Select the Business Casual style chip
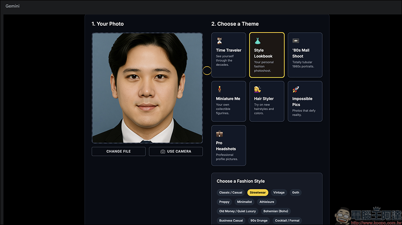The width and height of the screenshot is (402, 225). tap(231, 221)
